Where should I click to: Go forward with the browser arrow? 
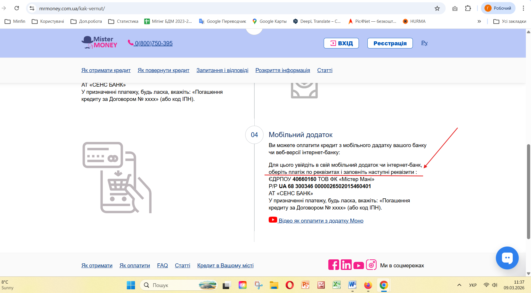pos(4,8)
